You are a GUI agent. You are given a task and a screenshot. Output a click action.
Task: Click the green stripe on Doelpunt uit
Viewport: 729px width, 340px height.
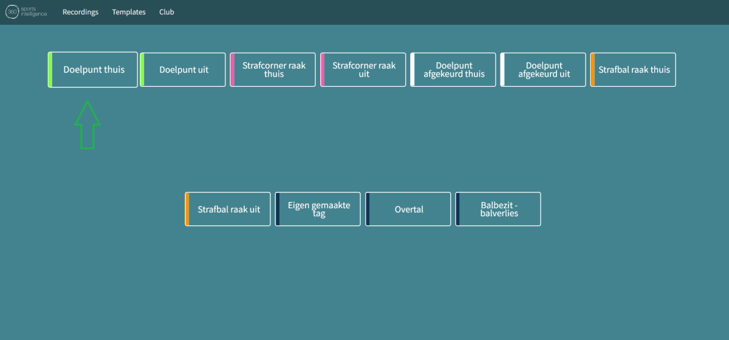[x=142, y=70]
